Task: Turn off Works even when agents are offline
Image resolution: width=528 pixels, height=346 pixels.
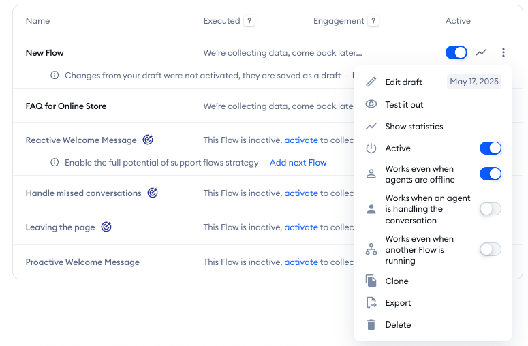Action: pos(490,174)
